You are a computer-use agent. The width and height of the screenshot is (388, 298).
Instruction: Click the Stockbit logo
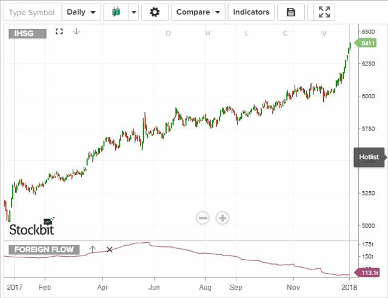(x=32, y=228)
